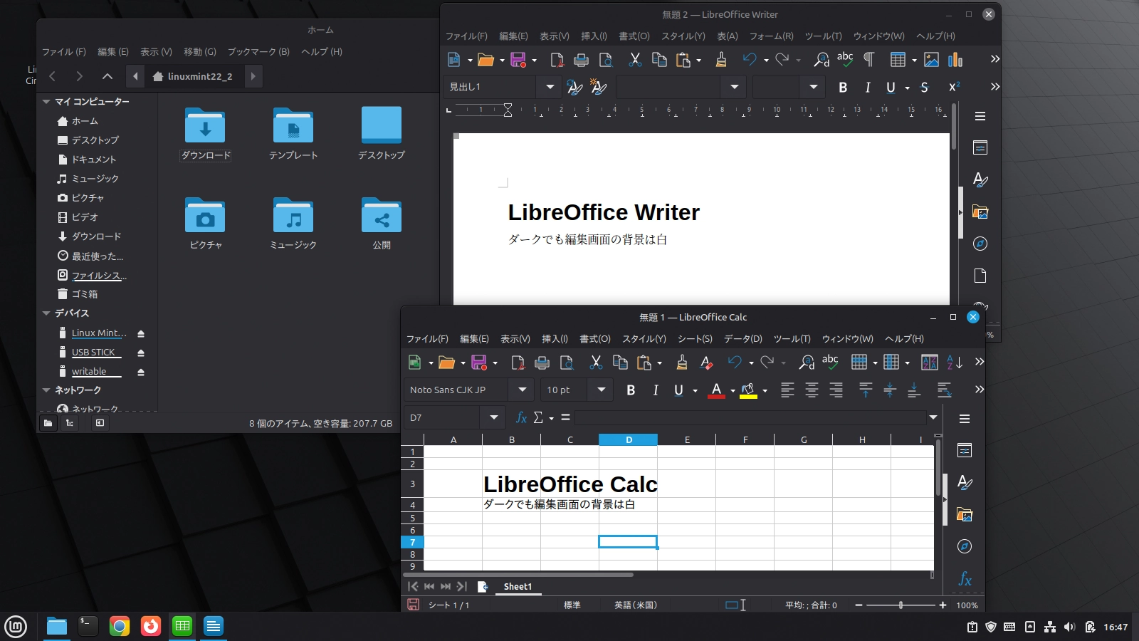Image resolution: width=1139 pixels, height=641 pixels.
Task: Open font name dropdown arrow in Writer
Action: pos(734,87)
